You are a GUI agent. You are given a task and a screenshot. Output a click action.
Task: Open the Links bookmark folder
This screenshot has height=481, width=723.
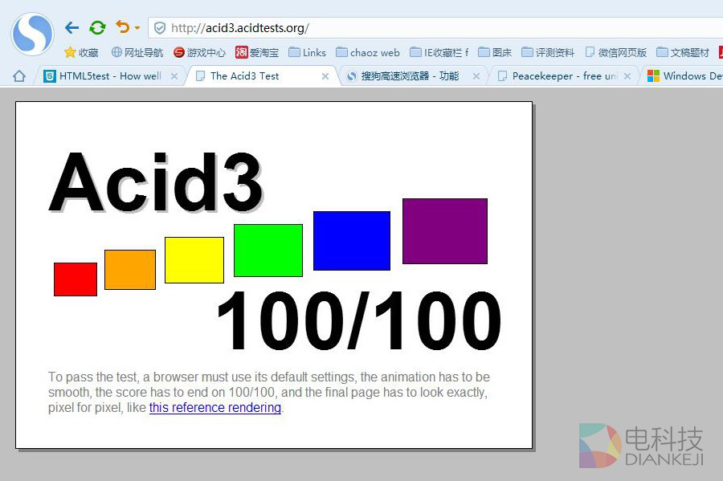[307, 52]
